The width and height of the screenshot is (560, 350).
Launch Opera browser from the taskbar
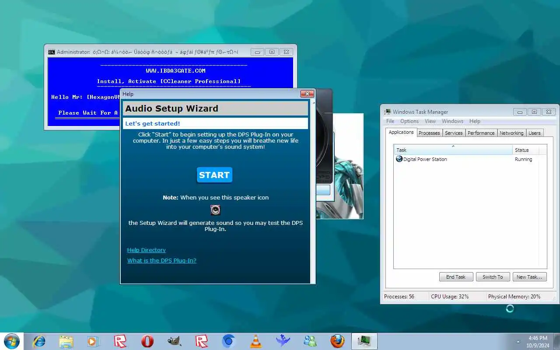click(x=147, y=341)
